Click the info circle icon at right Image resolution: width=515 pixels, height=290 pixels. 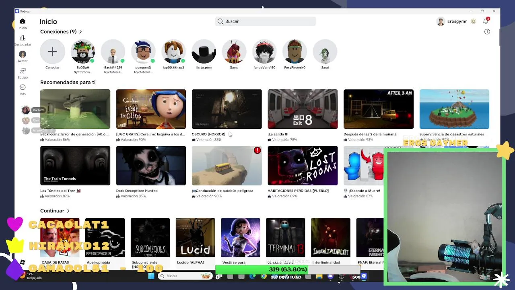click(x=487, y=31)
